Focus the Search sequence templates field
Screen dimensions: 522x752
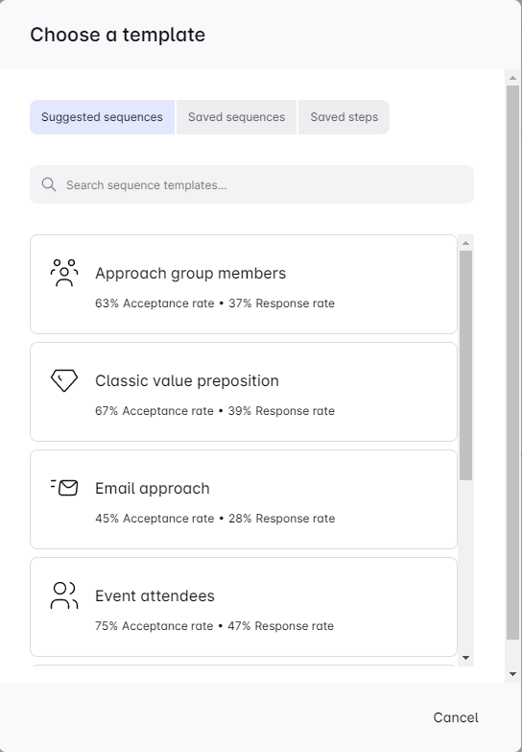(x=251, y=184)
